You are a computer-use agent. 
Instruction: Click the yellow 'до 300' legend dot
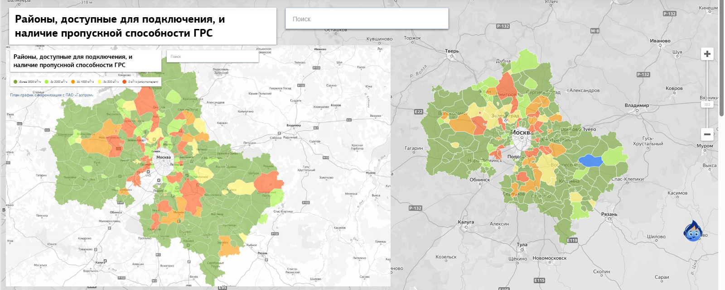(99, 82)
